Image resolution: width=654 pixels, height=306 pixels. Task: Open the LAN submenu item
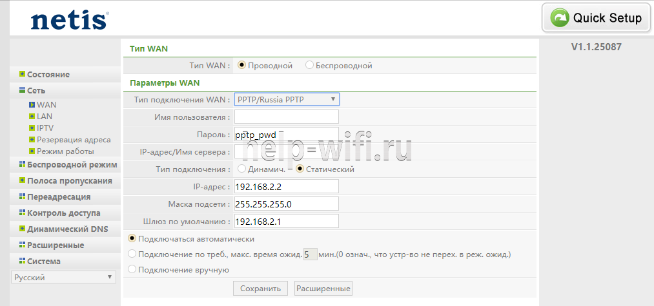pos(45,116)
